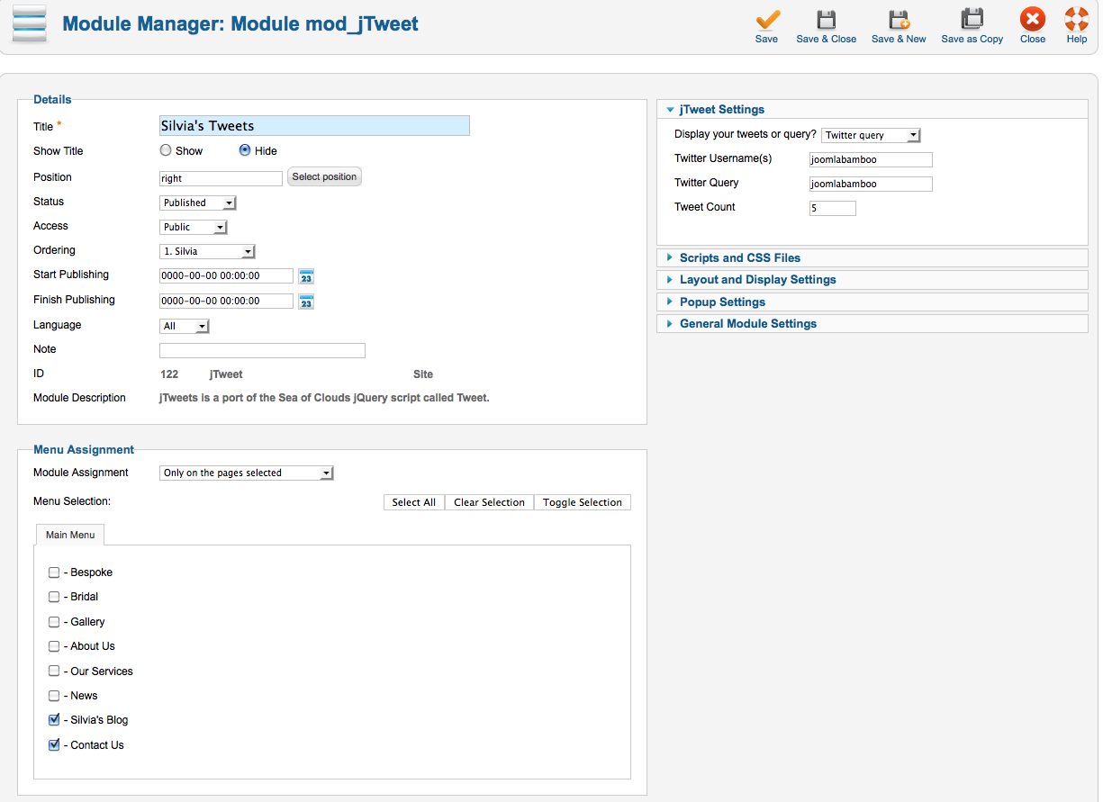1103x802 pixels.
Task: Collapse the jTweet Settings panel
Action: point(872,109)
